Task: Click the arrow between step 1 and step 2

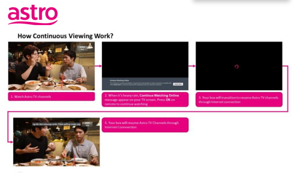Action: 98,66
